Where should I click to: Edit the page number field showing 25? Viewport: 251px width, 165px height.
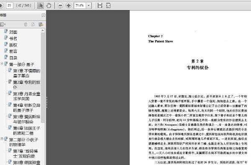(x=10, y=5)
